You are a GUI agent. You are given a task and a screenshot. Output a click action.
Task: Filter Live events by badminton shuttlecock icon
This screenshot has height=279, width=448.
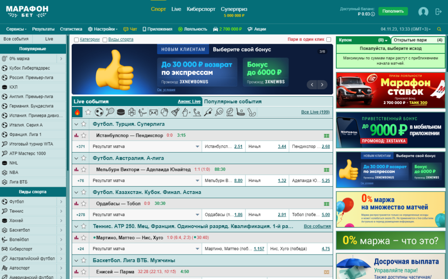pyautogui.click(x=175, y=112)
